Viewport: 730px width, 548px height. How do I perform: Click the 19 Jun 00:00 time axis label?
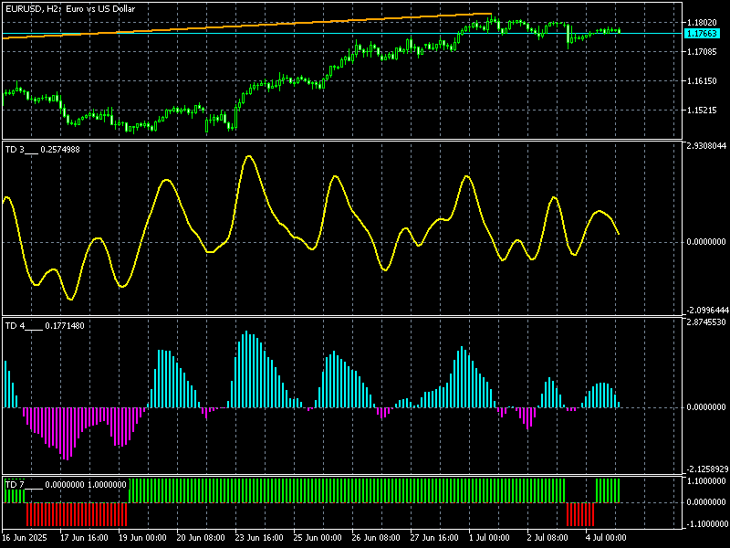pyautogui.click(x=142, y=537)
